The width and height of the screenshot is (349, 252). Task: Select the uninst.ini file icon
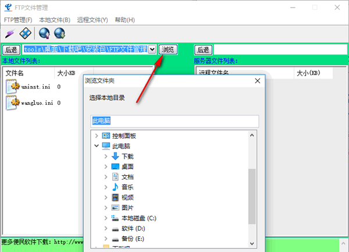[12, 87]
